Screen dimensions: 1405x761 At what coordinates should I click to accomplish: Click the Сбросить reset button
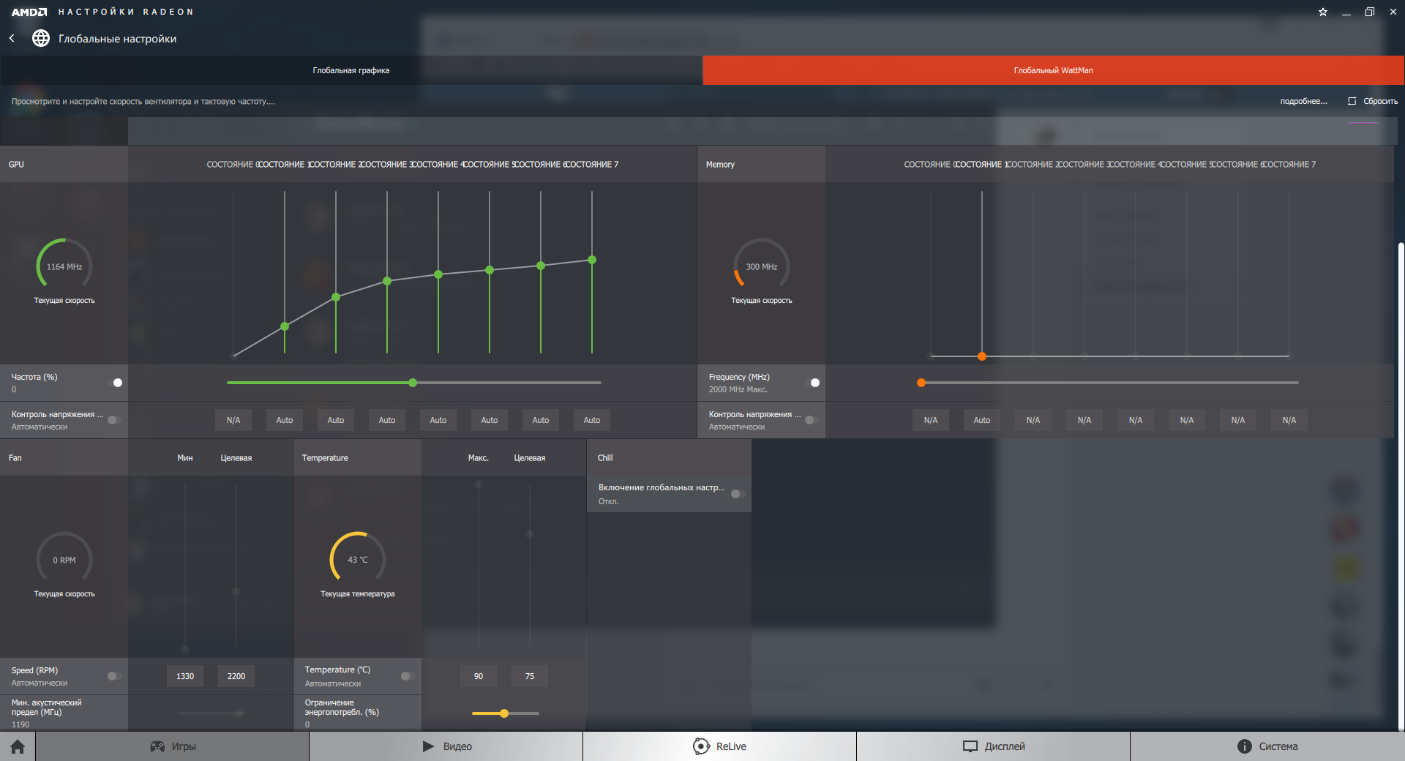point(1373,101)
